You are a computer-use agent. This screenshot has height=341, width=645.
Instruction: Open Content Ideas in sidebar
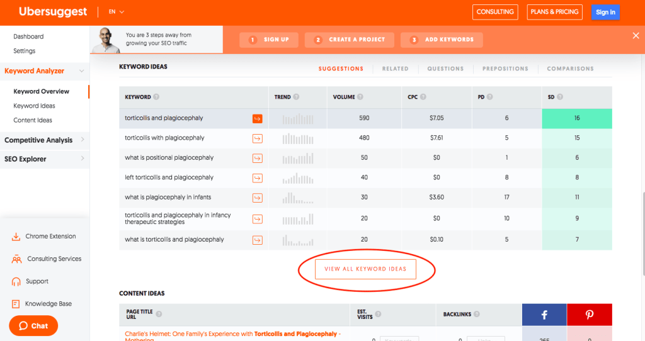click(x=33, y=120)
